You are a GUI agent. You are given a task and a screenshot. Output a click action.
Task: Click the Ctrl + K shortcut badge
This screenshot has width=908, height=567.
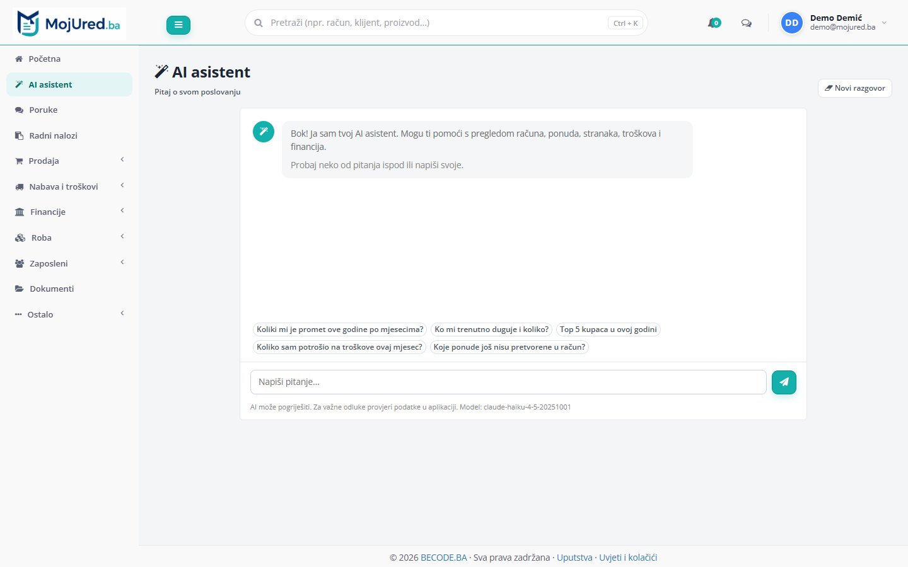click(x=626, y=23)
